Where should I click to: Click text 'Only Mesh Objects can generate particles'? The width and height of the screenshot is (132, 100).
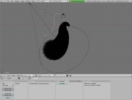(39, 84)
